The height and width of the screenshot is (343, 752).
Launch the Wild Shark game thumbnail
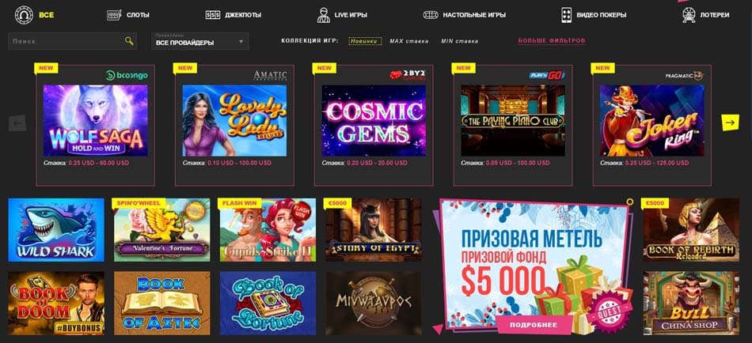[56, 230]
